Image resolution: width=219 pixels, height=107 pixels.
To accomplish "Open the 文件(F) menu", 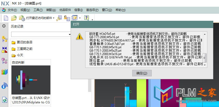I will (x=12, y=10).
